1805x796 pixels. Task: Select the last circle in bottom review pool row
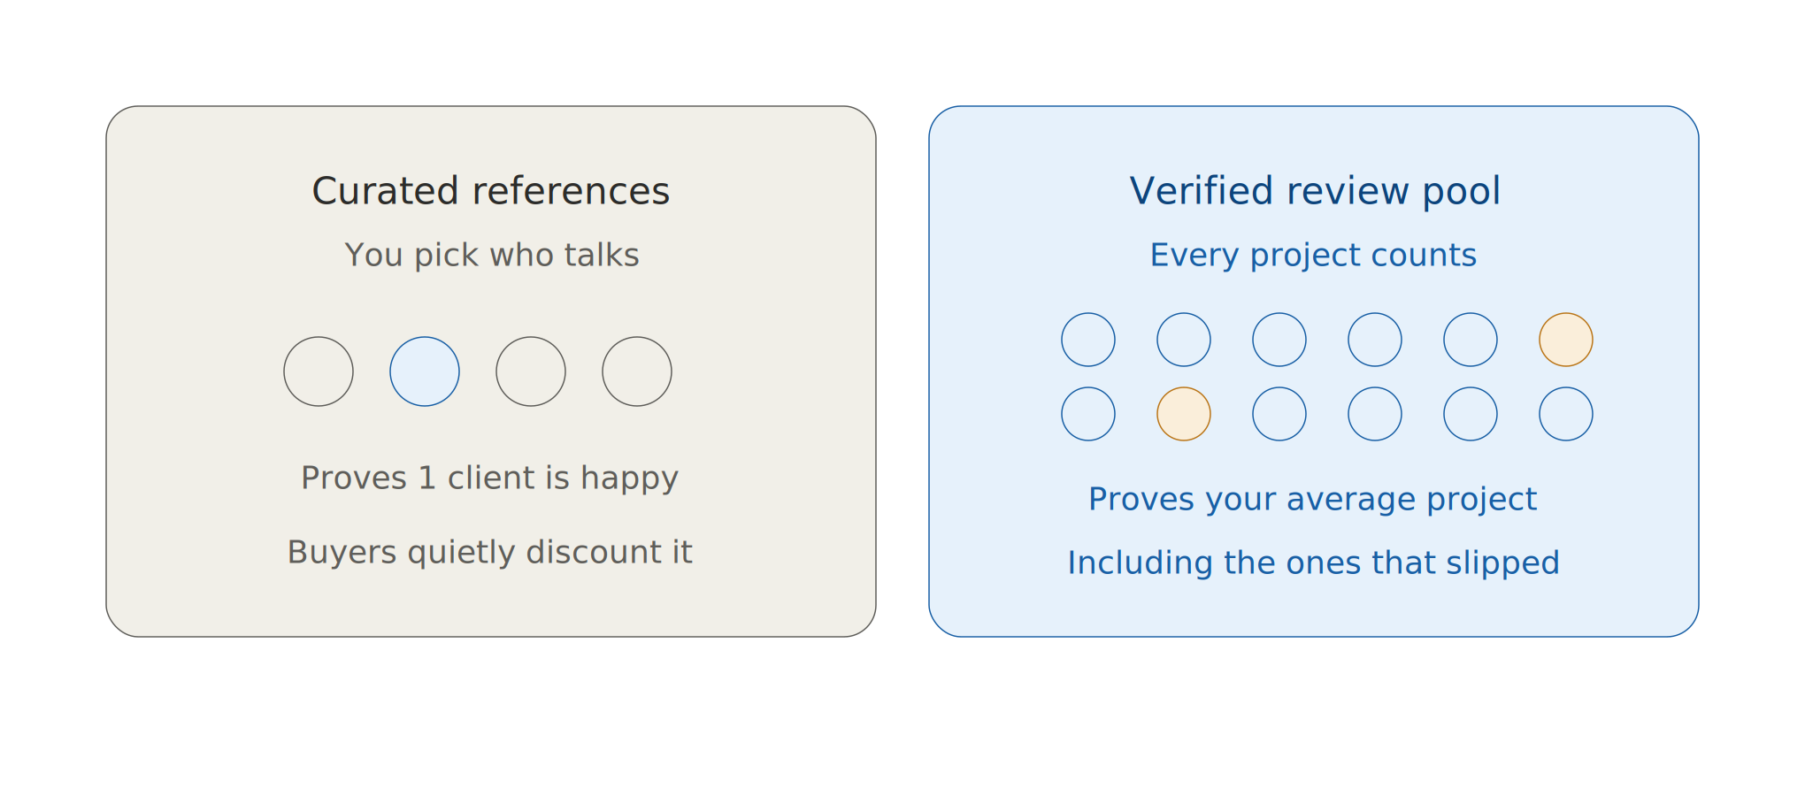(x=1566, y=414)
